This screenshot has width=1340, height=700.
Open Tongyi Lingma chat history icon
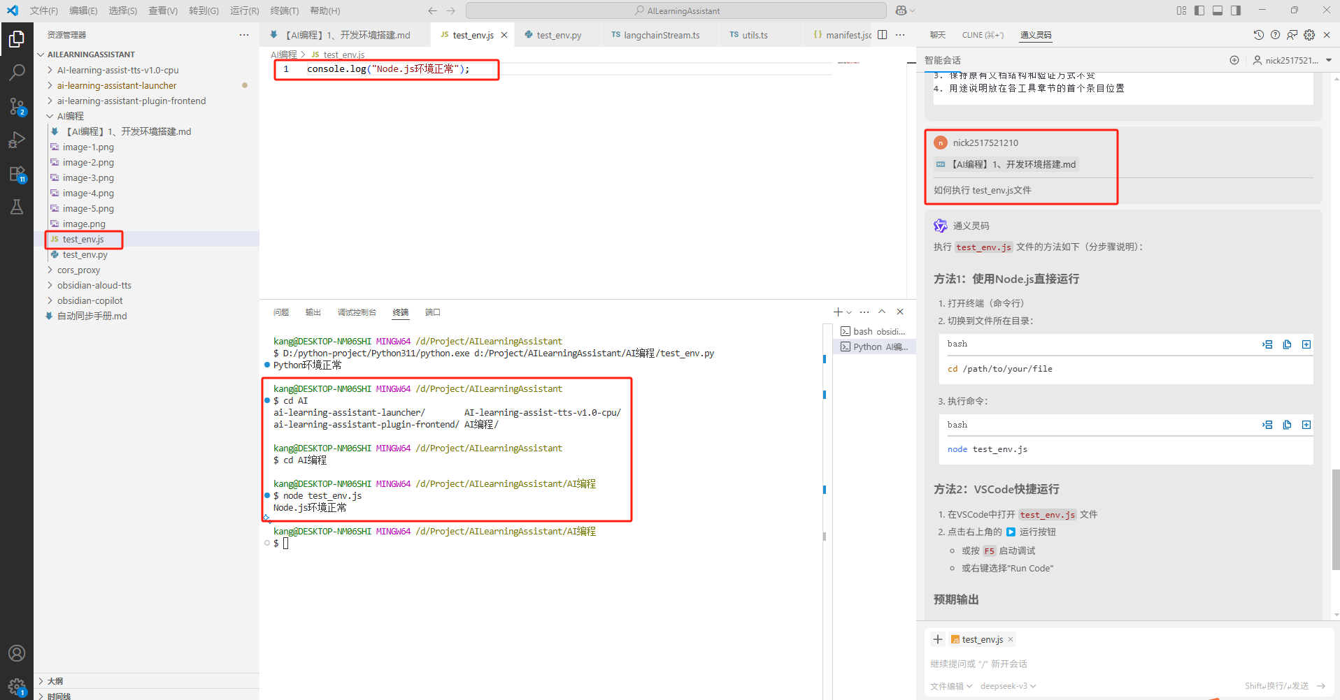1258,35
